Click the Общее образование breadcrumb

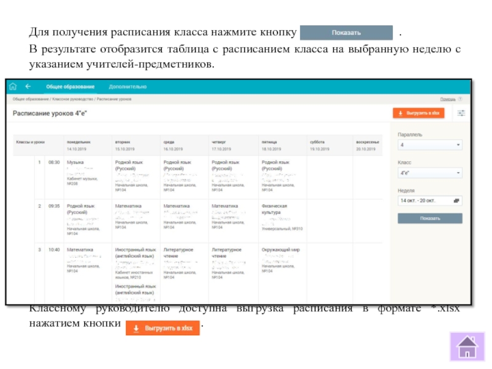click(x=30, y=99)
